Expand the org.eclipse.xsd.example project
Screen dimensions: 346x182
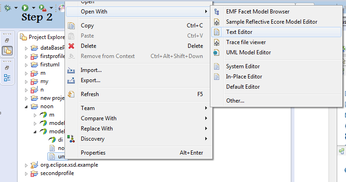[x=26, y=165]
